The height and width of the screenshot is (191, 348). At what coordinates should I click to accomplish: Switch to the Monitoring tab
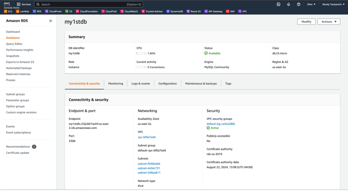pos(116,84)
